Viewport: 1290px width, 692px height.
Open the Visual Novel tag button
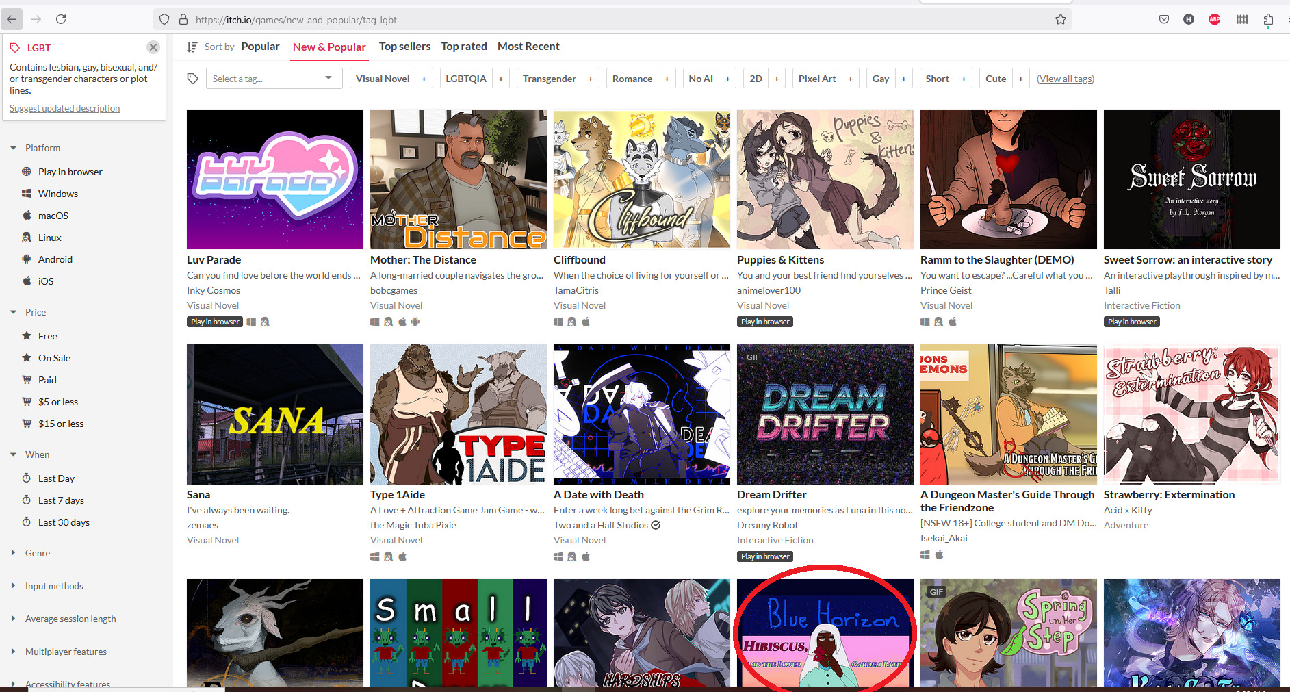(x=383, y=79)
